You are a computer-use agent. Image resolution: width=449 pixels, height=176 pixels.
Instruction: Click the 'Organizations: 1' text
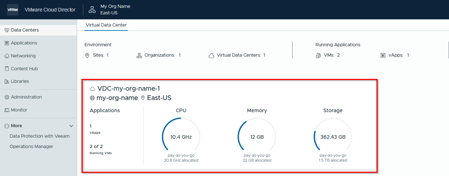click(163, 55)
